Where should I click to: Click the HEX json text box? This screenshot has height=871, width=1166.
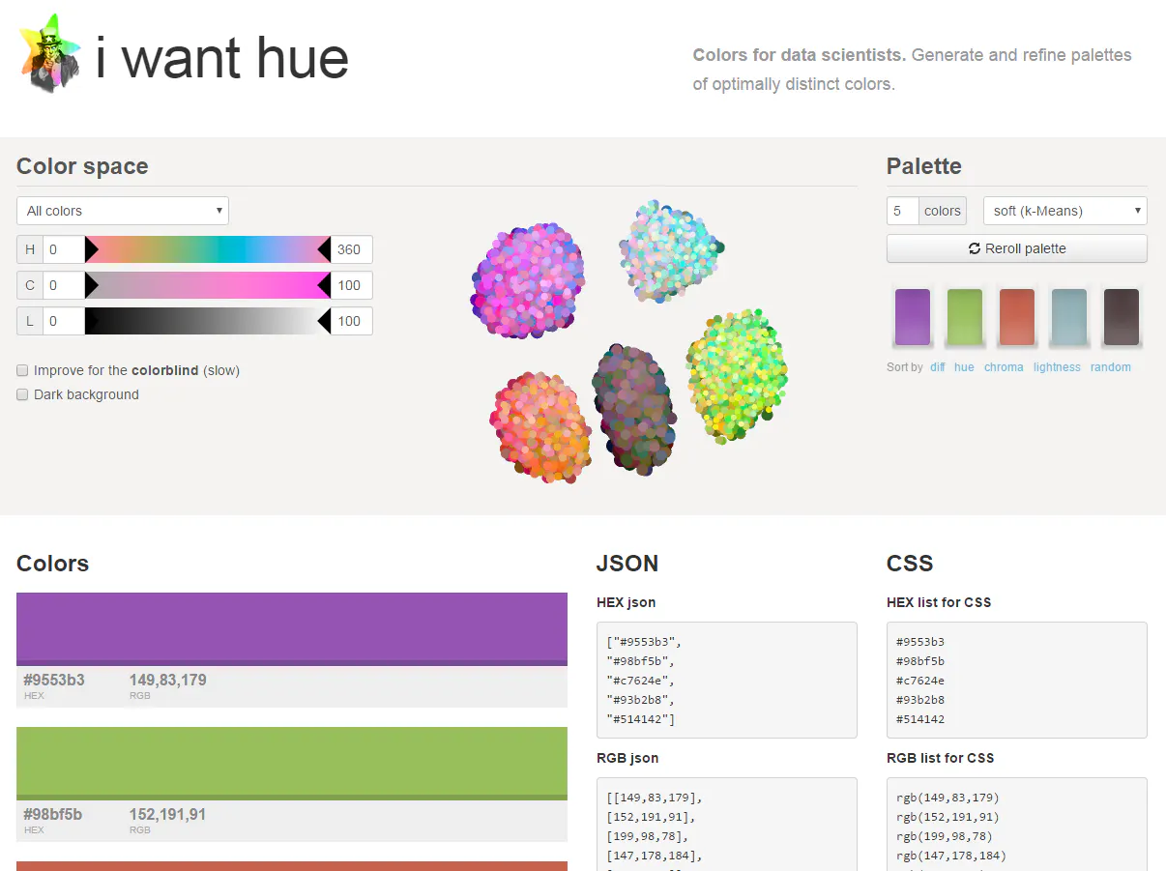pyautogui.click(x=727, y=680)
